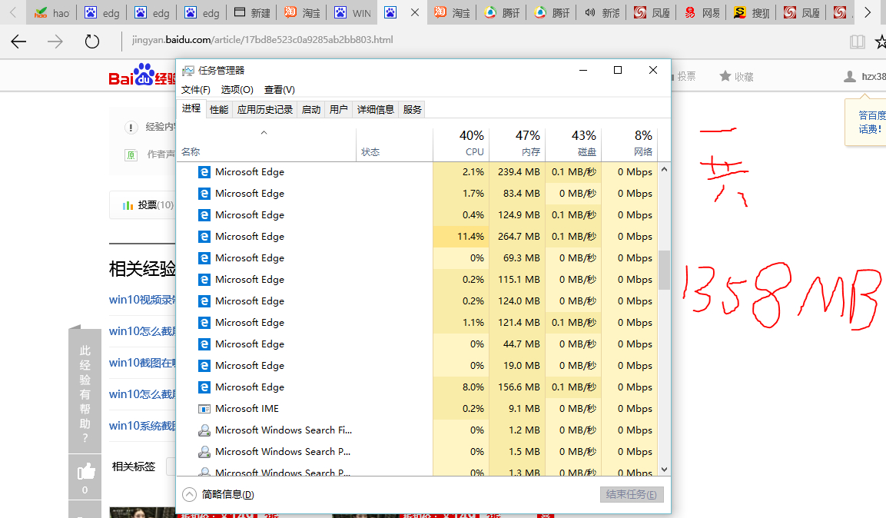Sort processes by the 状态 column header

[x=394, y=143]
